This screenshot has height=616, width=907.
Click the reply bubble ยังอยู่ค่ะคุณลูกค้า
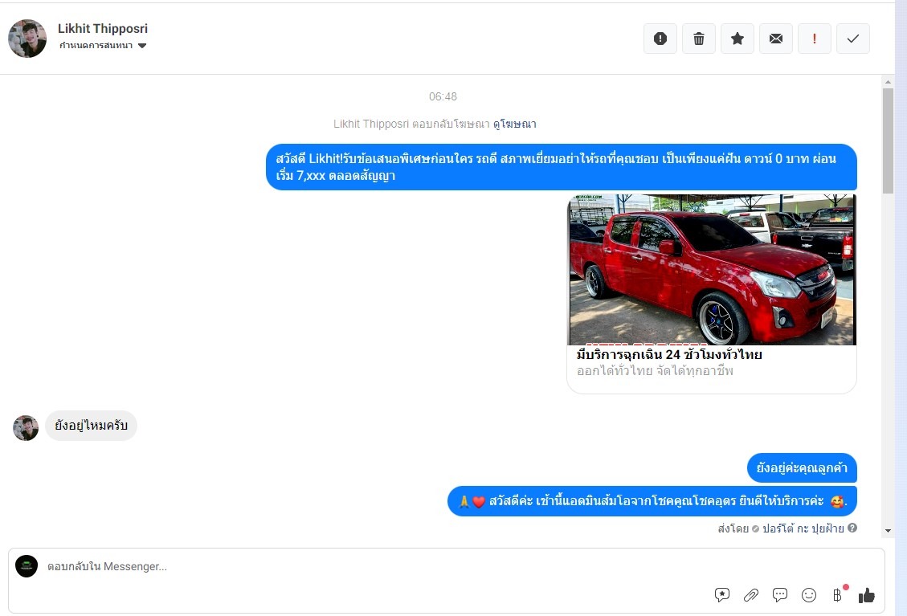tap(802, 467)
